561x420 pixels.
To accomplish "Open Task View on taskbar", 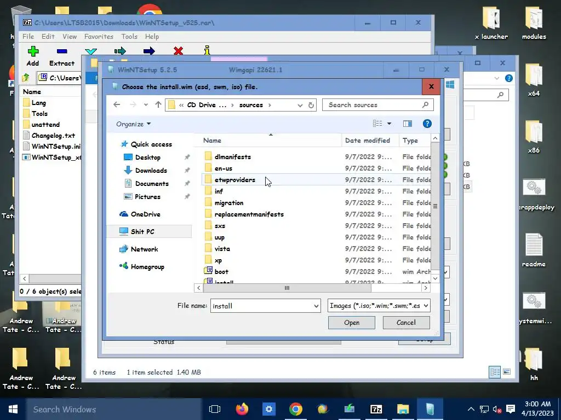I will coord(215,409).
